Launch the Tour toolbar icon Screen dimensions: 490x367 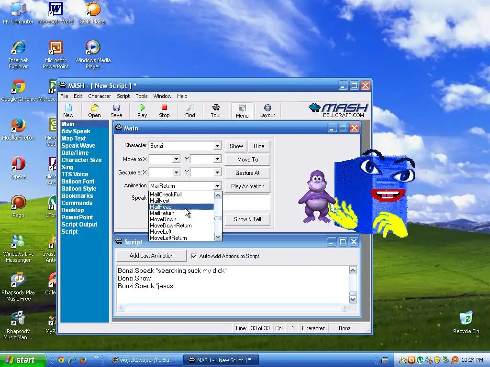216,111
